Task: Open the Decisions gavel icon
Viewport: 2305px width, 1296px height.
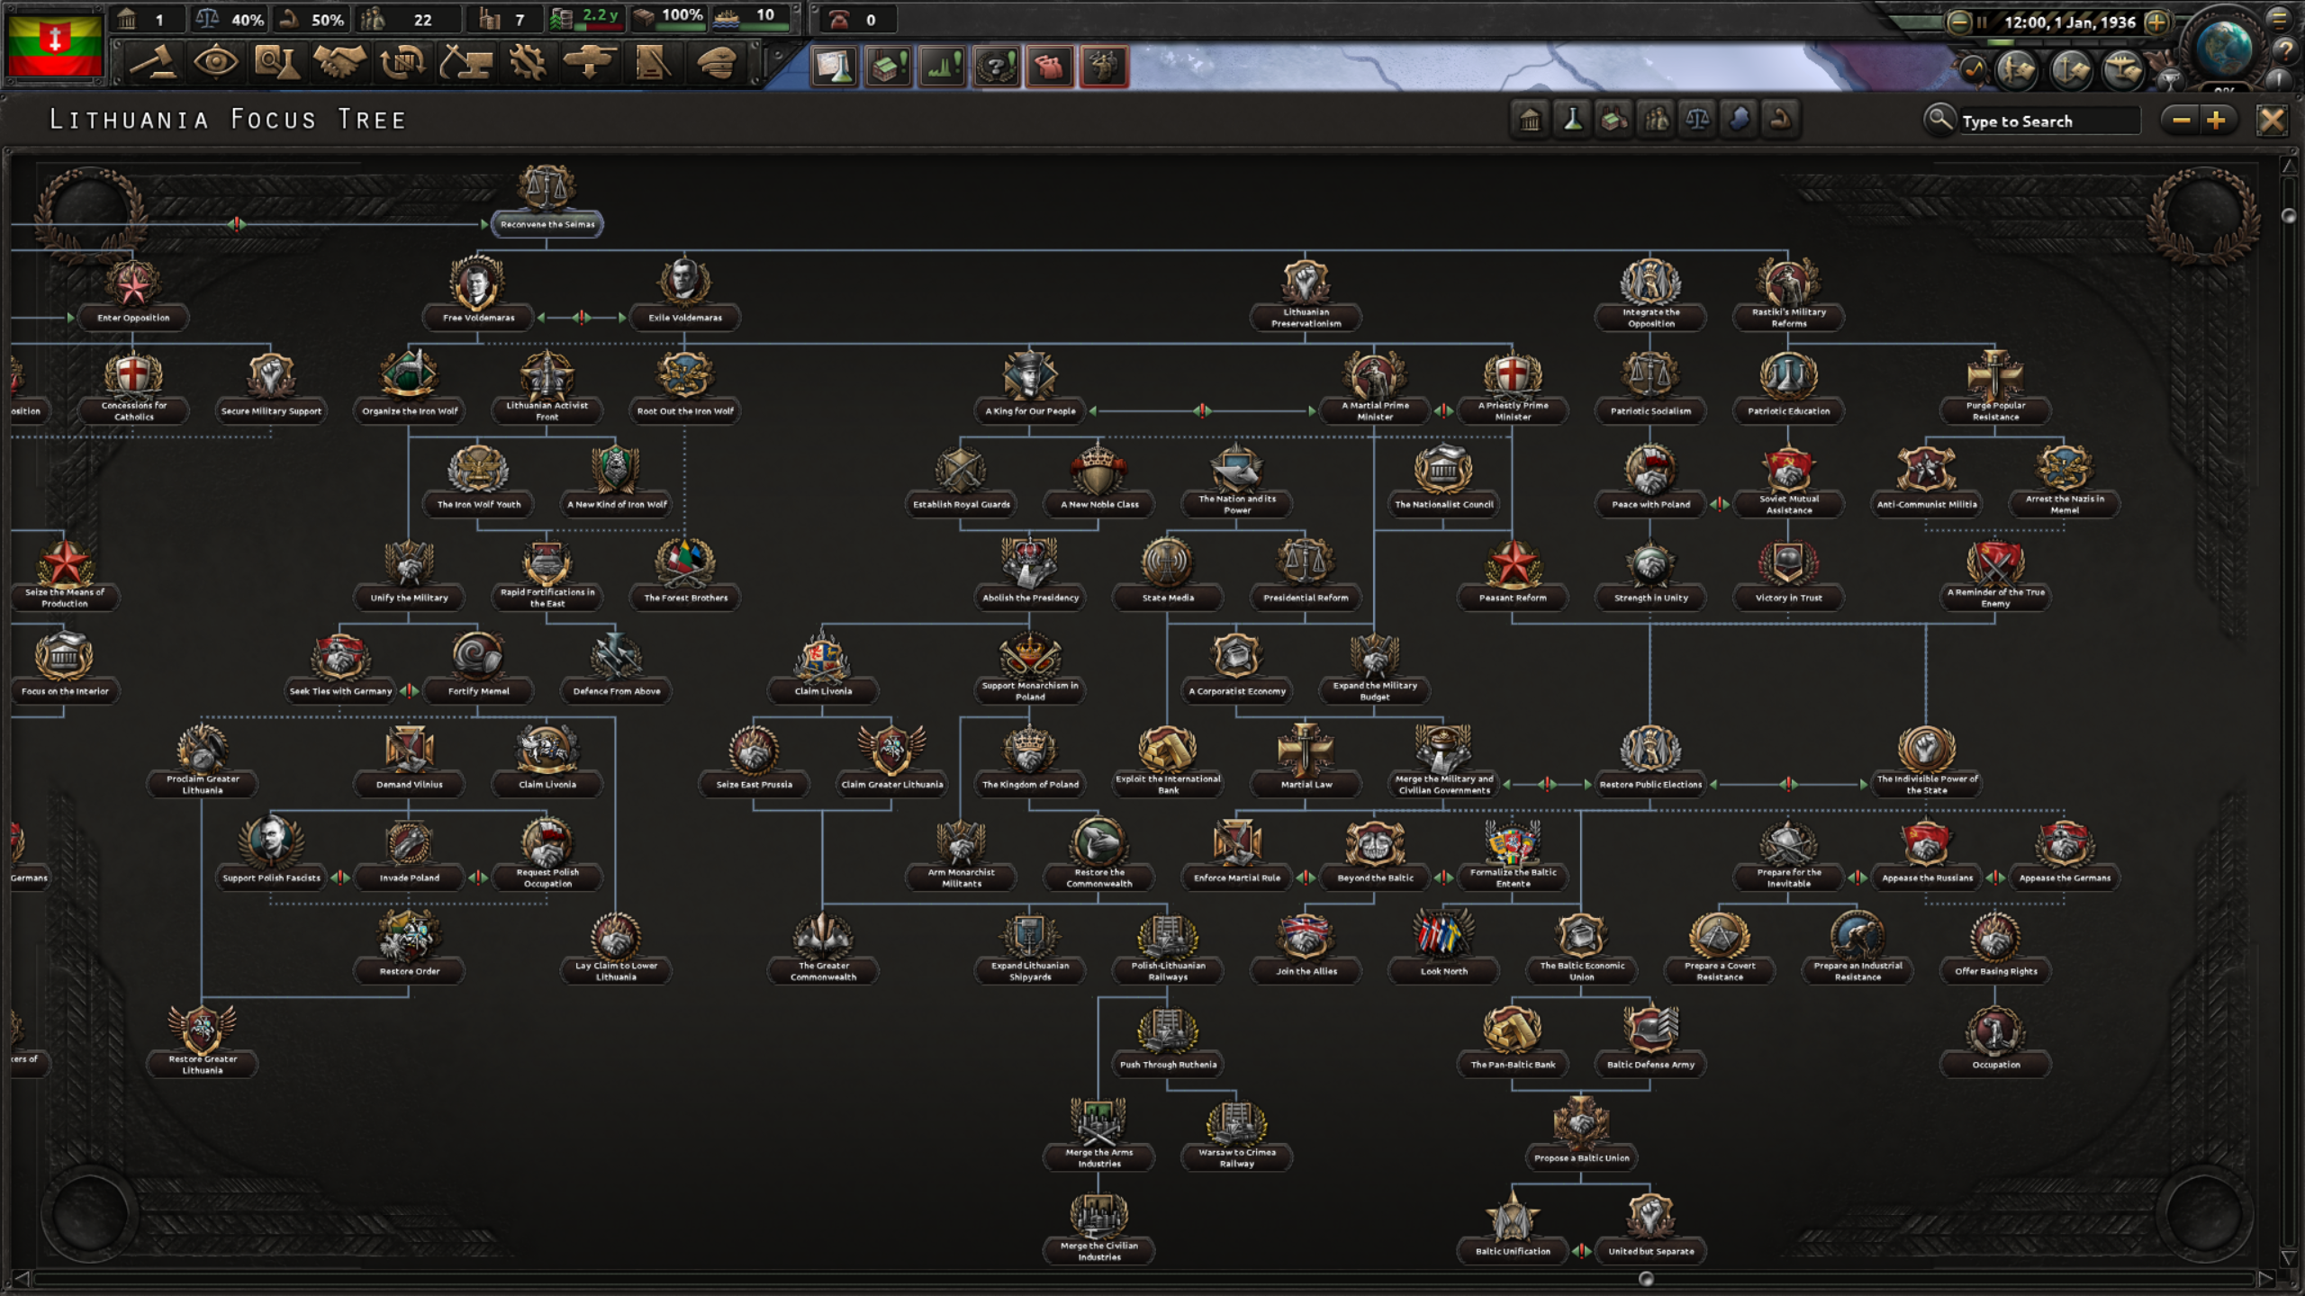Action: click(x=152, y=63)
